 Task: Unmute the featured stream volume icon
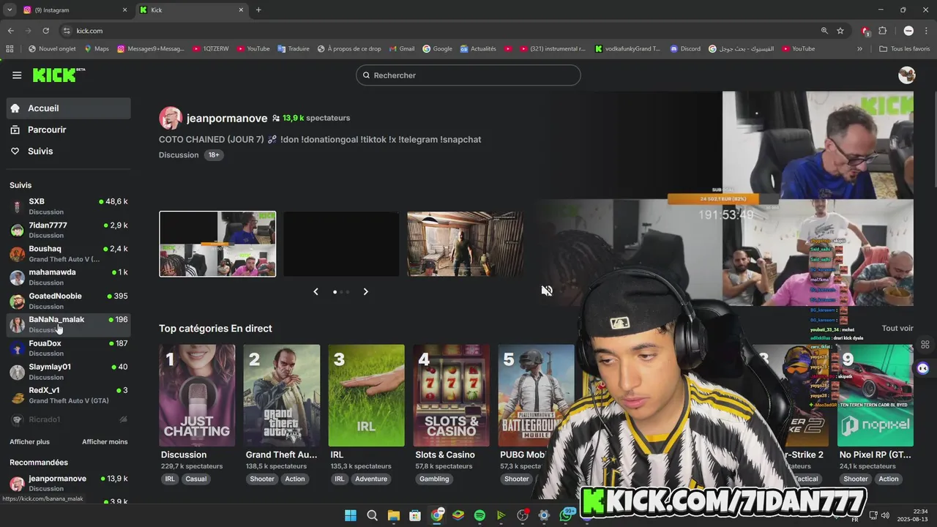pyautogui.click(x=547, y=291)
